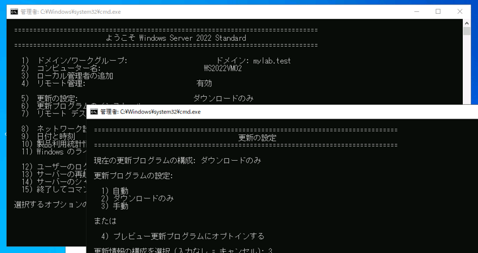
Task: Click option 12) ユーザーのログ
Action: [x=54, y=167]
